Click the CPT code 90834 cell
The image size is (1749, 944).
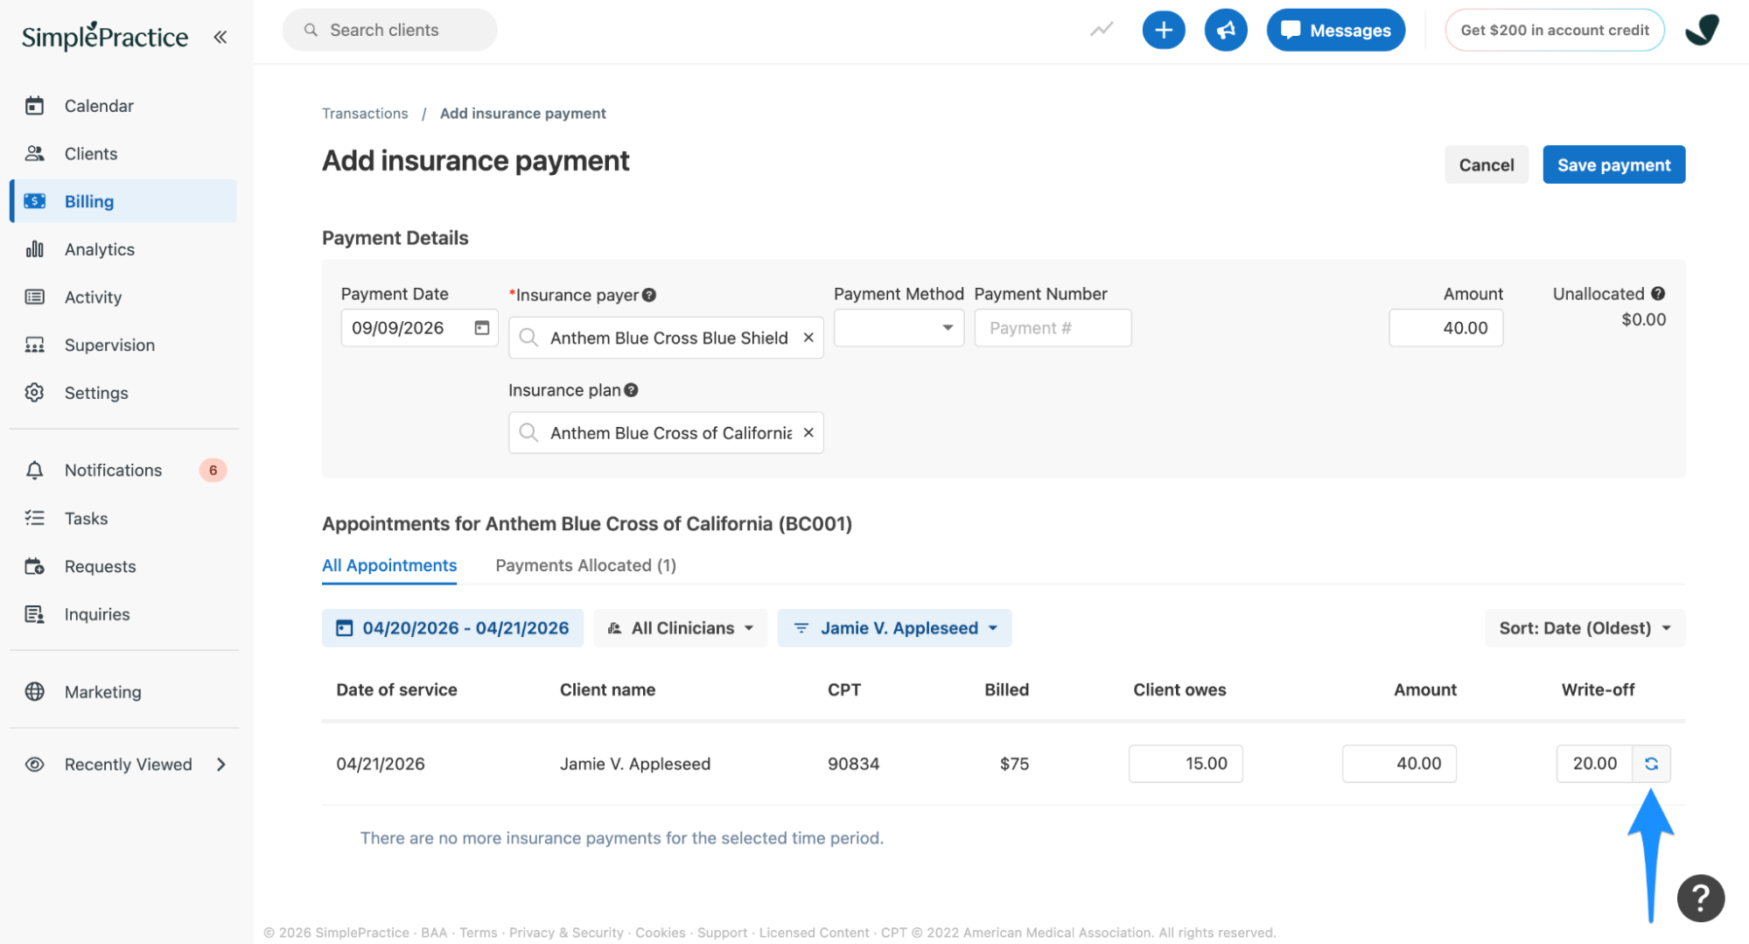pyautogui.click(x=853, y=764)
